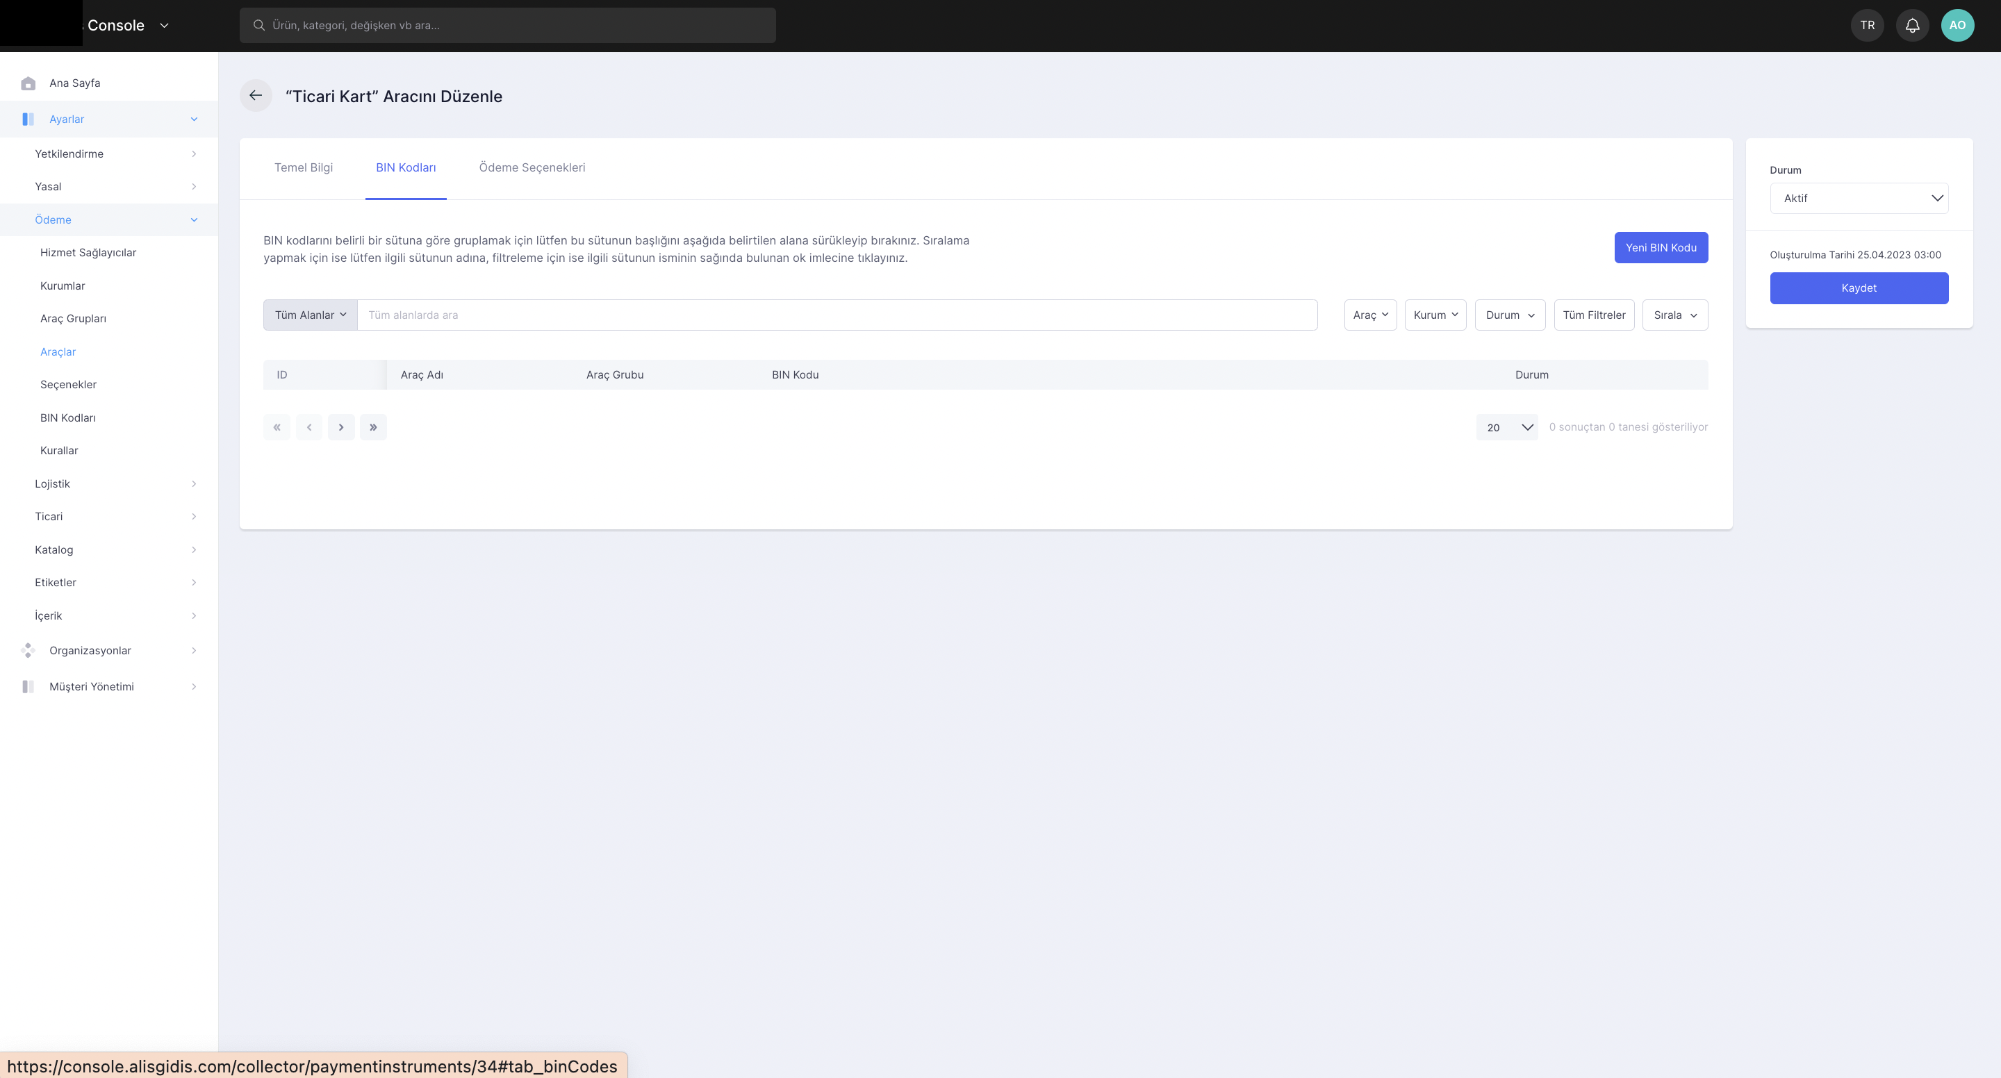Click the Tüm Filtreler button
This screenshot has height=1078, width=2001.
[x=1594, y=315]
